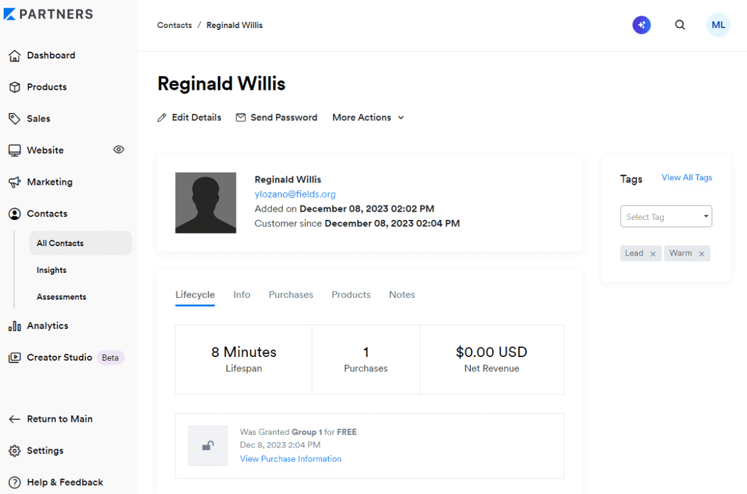The width and height of the screenshot is (747, 494).
Task: Click the Analytics bar chart icon
Action: tap(14, 326)
